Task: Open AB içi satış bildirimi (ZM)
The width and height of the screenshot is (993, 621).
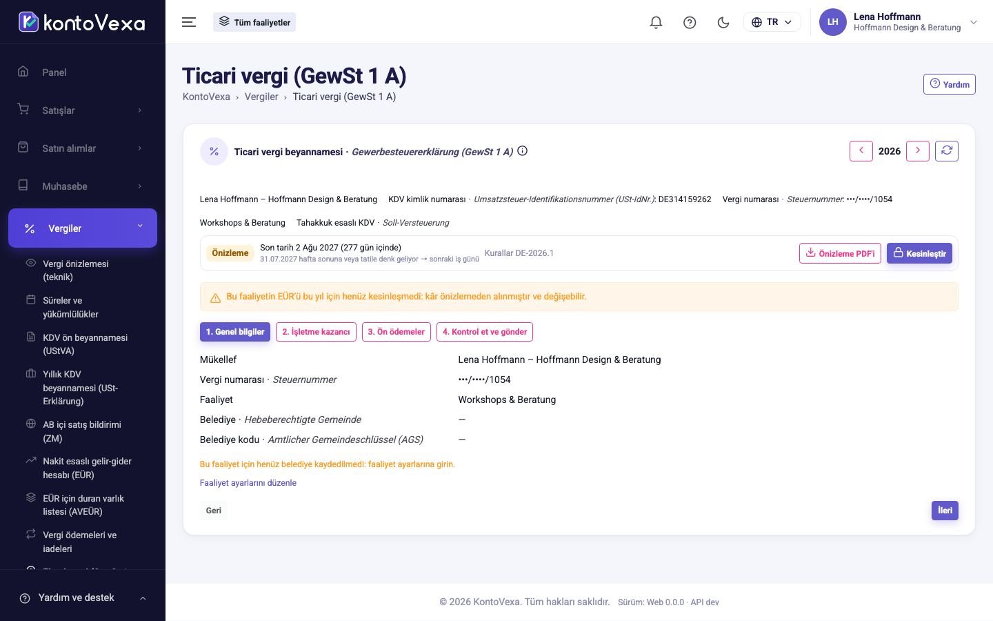Action: click(83, 431)
